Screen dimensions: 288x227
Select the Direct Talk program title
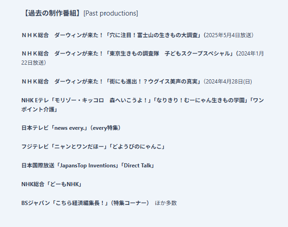136,166
